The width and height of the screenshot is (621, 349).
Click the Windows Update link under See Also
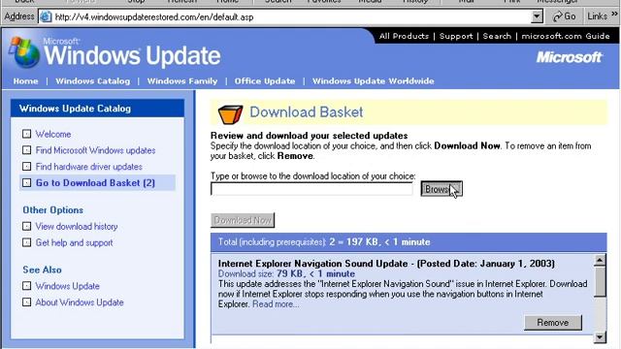pyautogui.click(x=67, y=286)
